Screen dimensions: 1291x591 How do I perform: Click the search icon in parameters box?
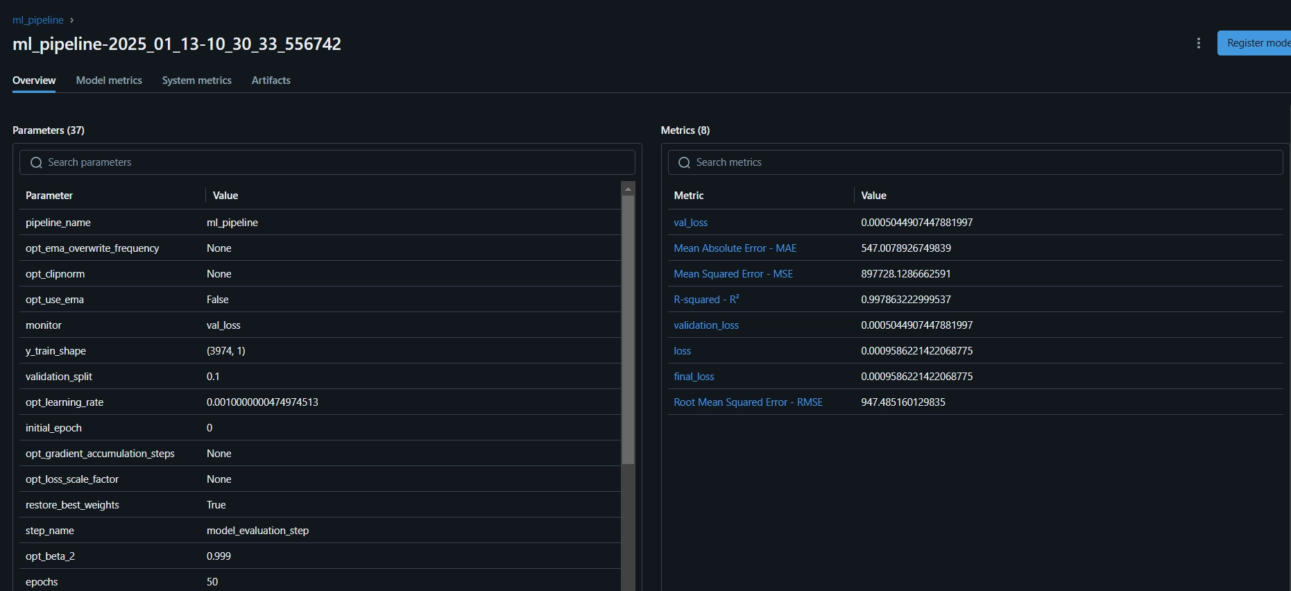click(37, 162)
